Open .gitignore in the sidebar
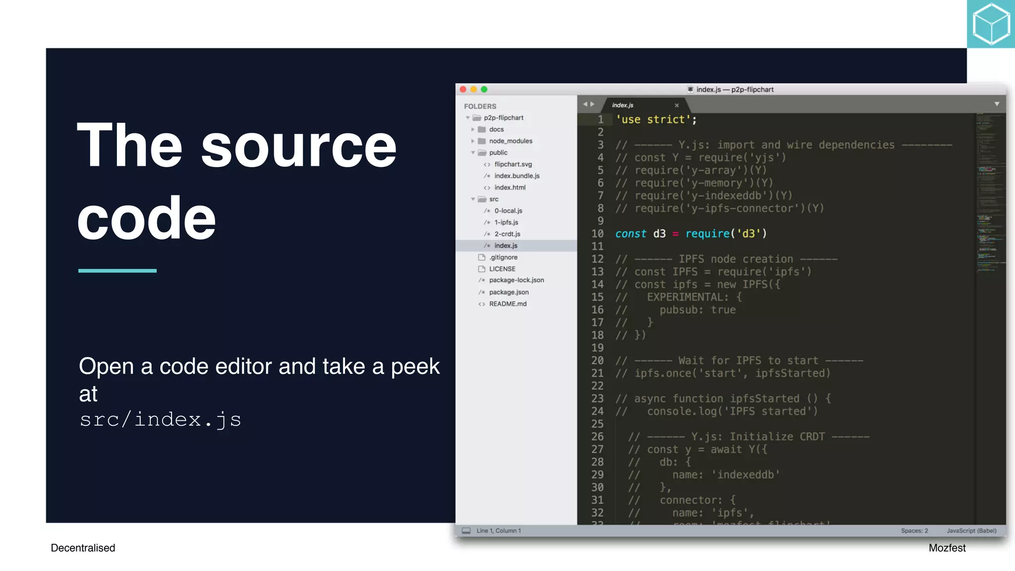This screenshot has width=1015, height=571. coord(504,257)
